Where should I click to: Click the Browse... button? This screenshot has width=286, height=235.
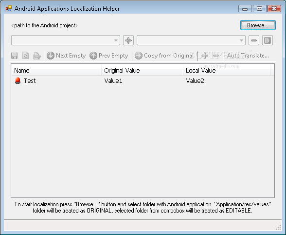pos(258,25)
